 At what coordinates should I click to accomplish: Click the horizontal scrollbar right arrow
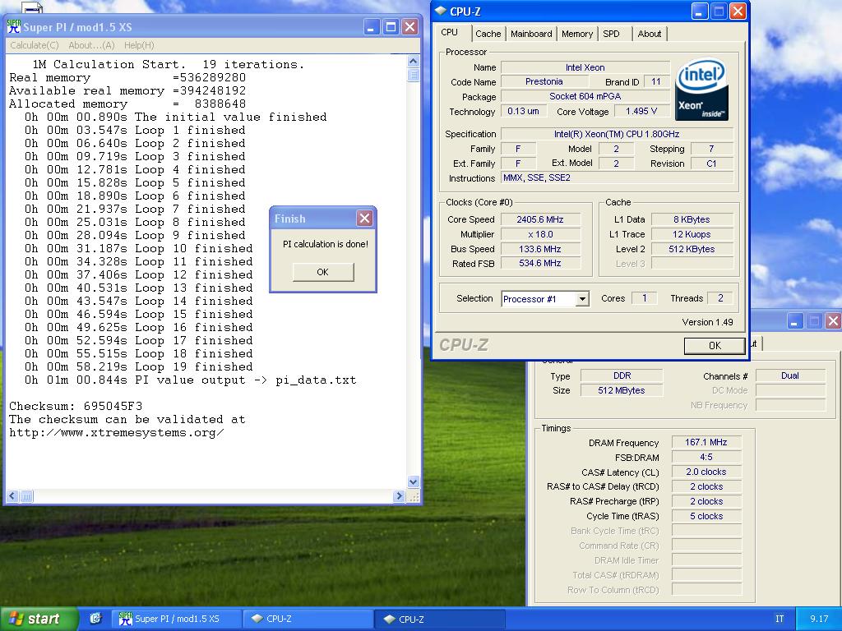tap(399, 496)
